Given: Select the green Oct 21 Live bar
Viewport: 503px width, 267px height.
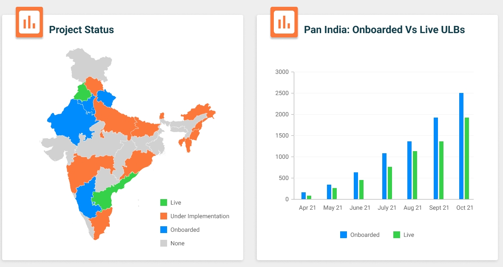Looking at the screenshot, I should pos(467,158).
